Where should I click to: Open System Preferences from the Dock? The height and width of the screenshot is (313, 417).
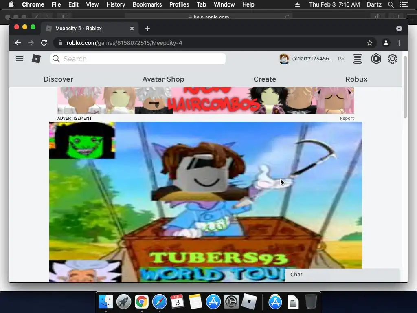[231, 302]
